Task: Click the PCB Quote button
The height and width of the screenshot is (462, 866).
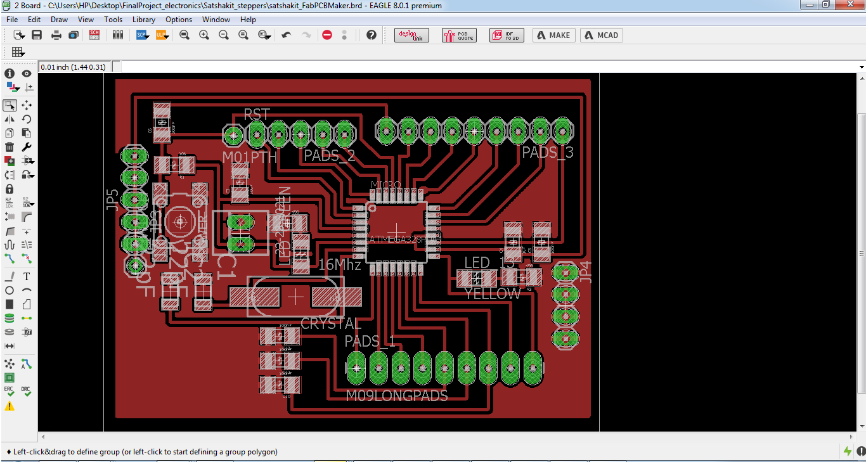Action: coord(459,35)
